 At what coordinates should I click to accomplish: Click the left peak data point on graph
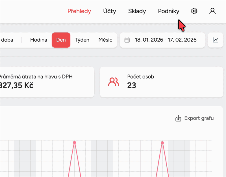point(75,143)
